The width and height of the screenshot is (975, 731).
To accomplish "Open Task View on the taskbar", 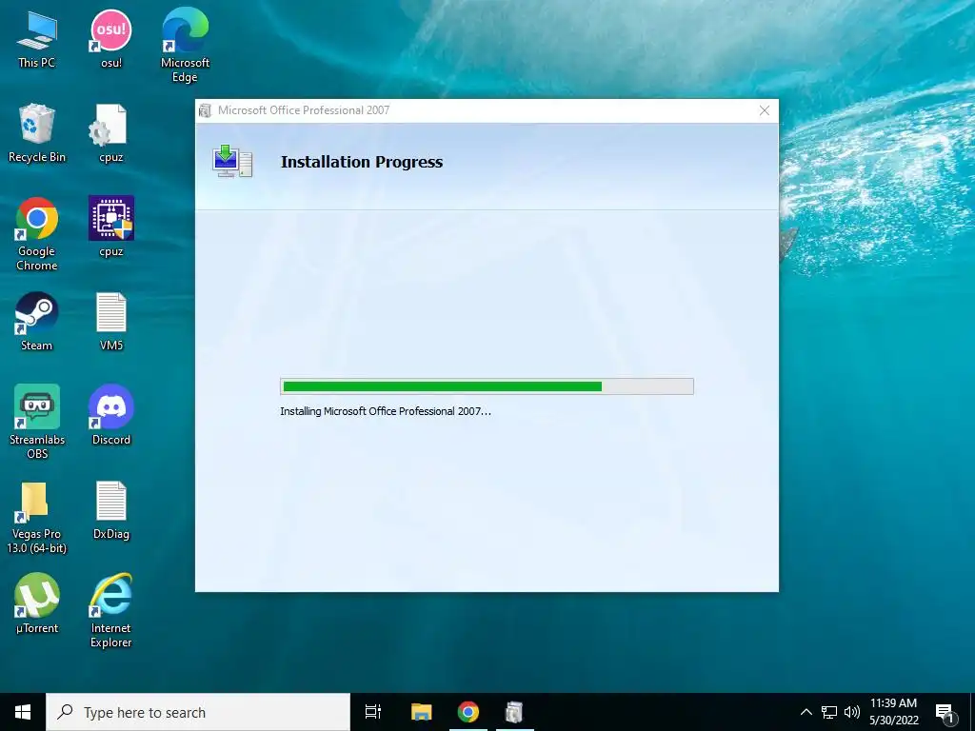I will coord(373,712).
